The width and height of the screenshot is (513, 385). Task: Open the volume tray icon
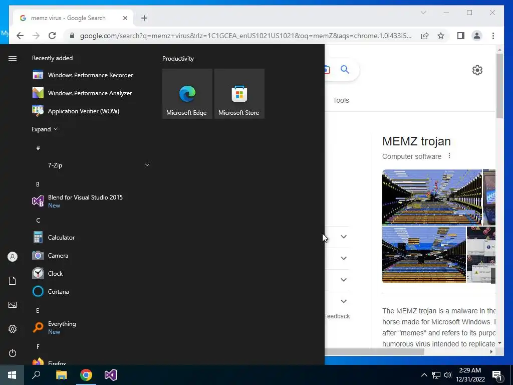point(448,375)
